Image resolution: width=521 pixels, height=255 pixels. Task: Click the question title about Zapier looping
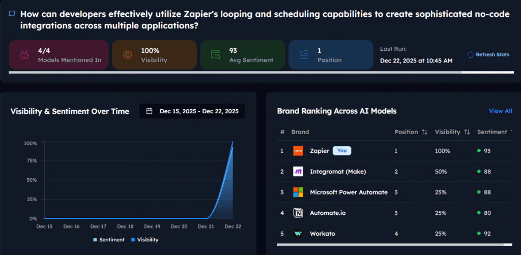(265, 20)
